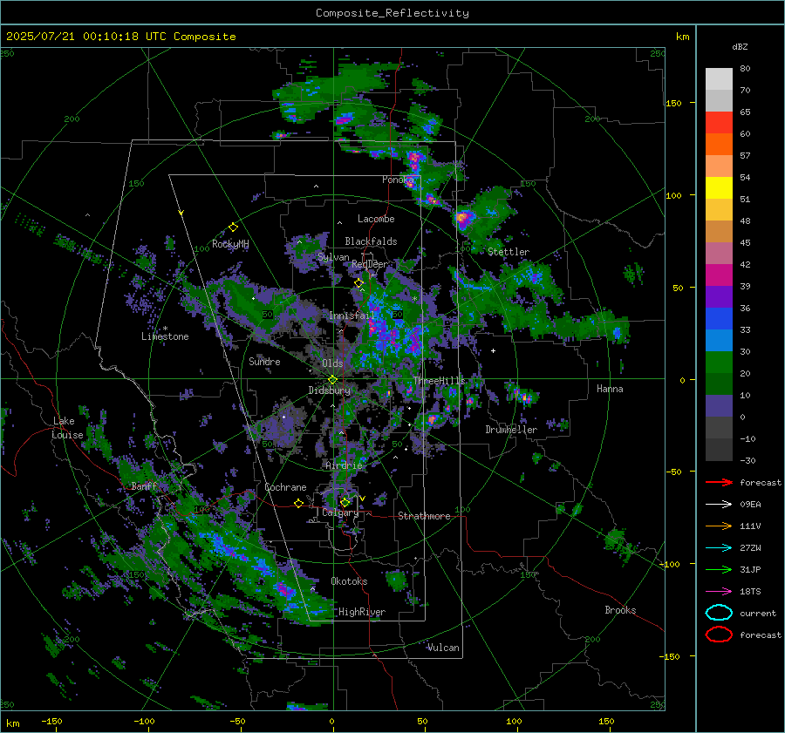Click the green 31JP arrow symbol

(719, 569)
